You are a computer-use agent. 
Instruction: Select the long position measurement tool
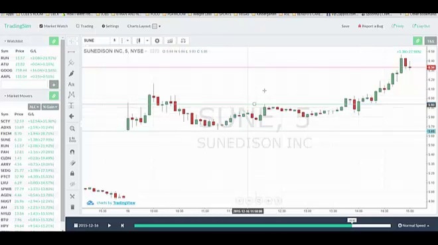click(72, 105)
